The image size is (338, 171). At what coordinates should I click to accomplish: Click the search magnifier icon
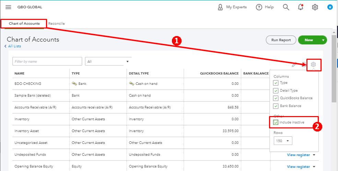pyautogui.click(x=286, y=7)
